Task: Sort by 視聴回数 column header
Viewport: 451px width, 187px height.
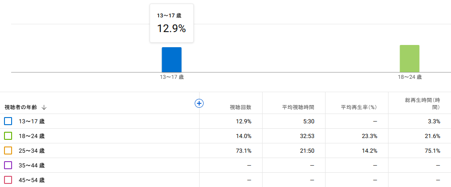Action: (x=240, y=108)
